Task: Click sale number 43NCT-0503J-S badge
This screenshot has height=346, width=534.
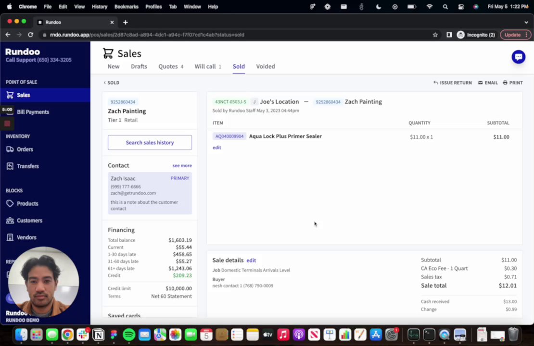Action: (230, 102)
